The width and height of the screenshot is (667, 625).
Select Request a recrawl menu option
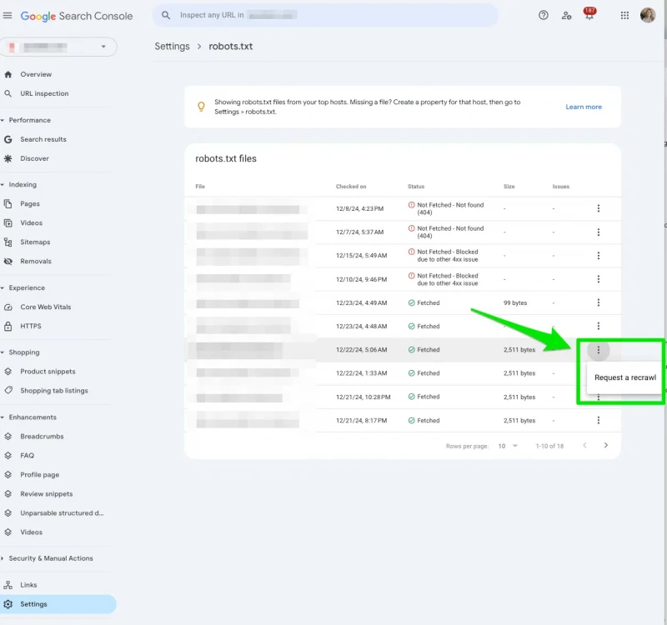click(624, 377)
